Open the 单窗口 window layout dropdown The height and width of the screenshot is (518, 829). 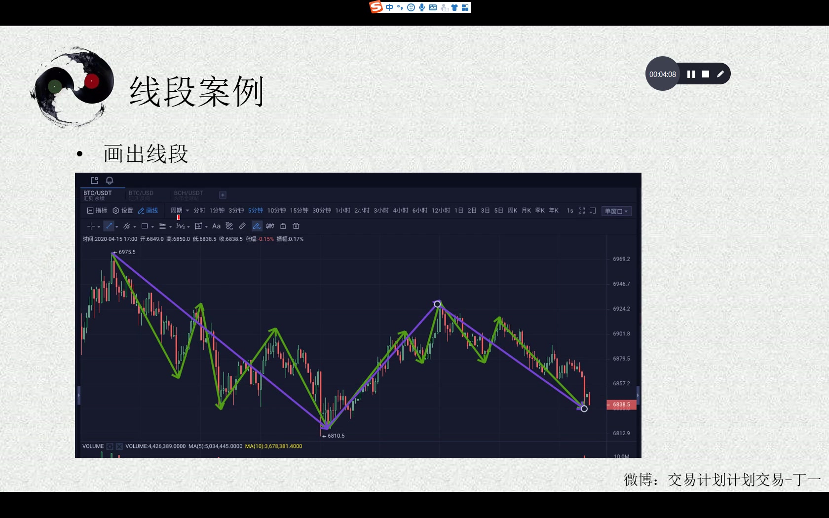pos(616,211)
